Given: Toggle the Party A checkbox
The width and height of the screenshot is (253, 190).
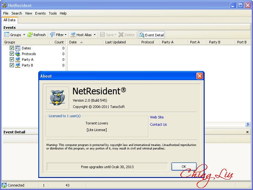Looking at the screenshot, I should [x=12, y=60].
